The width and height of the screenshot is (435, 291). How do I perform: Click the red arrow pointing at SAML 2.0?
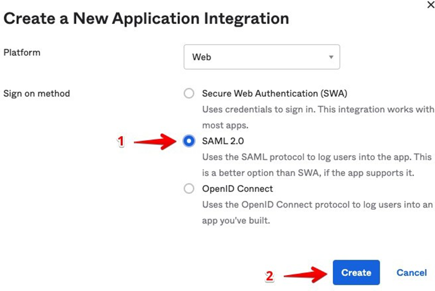pos(156,141)
